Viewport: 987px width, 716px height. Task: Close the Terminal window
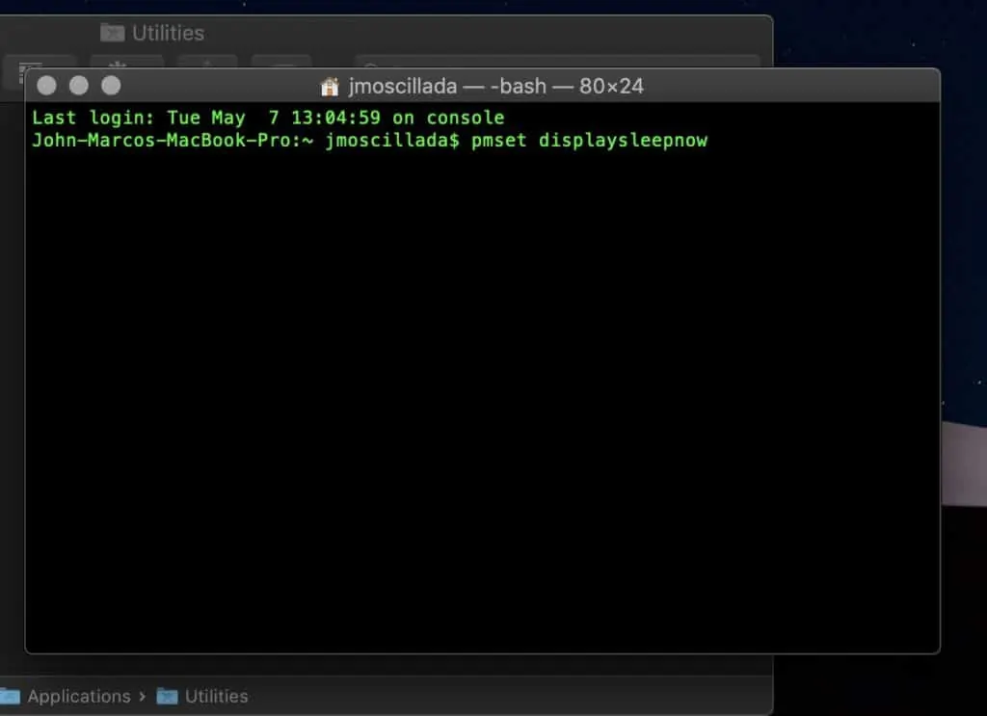46,86
